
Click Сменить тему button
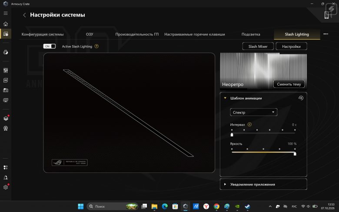tap(289, 84)
